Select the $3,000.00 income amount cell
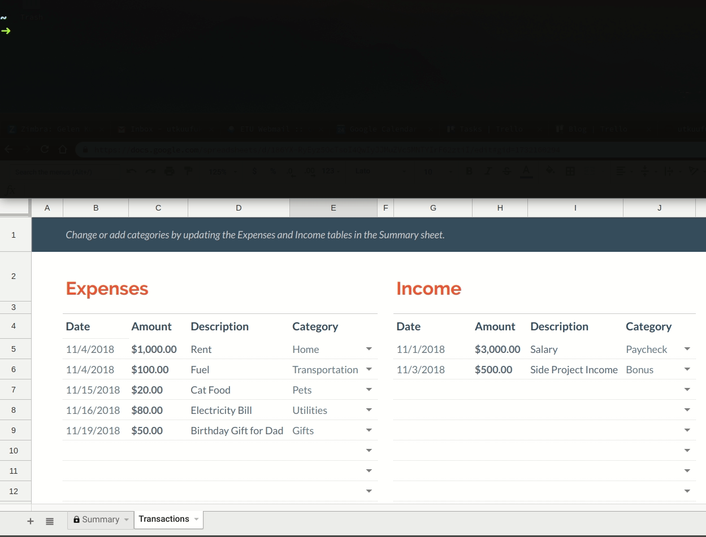The image size is (706, 537). [500, 349]
